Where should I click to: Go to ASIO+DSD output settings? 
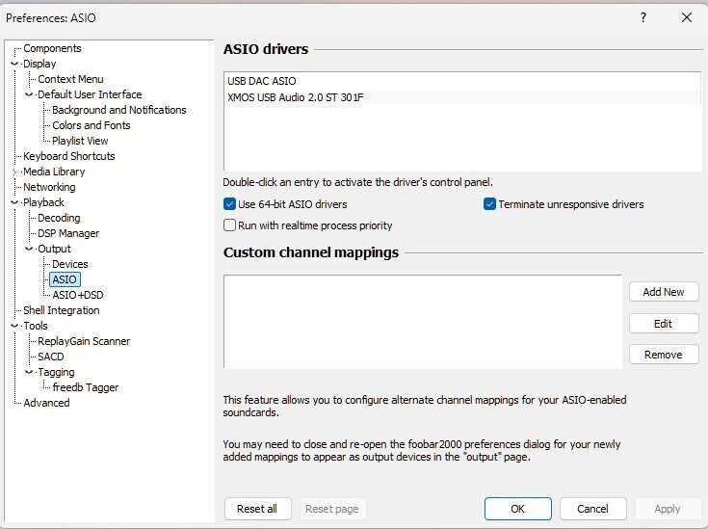(77, 295)
